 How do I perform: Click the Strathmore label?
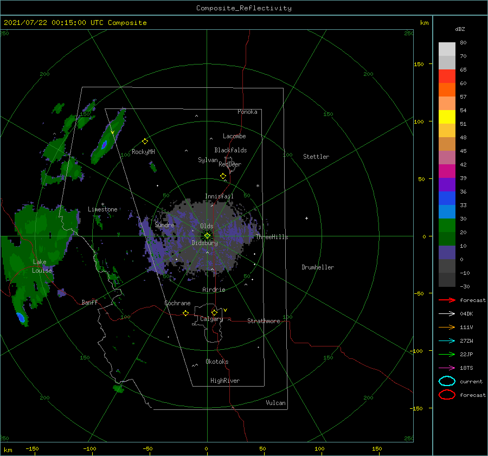pyautogui.click(x=264, y=321)
